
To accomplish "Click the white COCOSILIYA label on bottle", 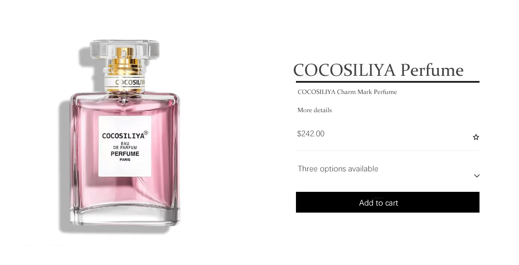I will click(x=125, y=146).
